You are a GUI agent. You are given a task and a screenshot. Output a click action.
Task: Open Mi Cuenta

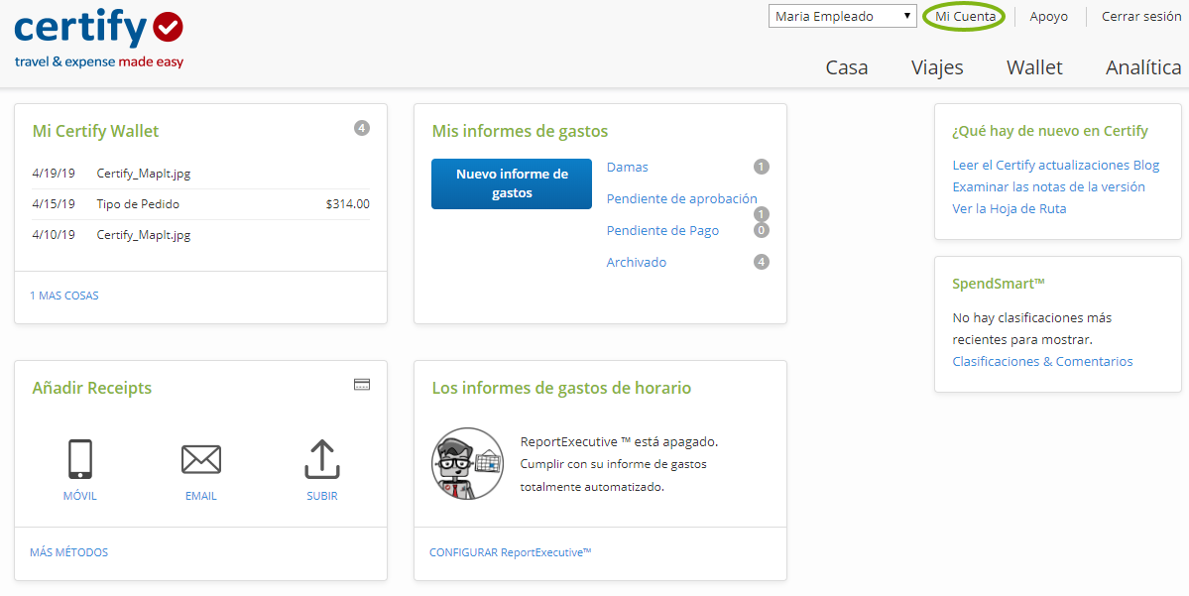click(x=965, y=16)
